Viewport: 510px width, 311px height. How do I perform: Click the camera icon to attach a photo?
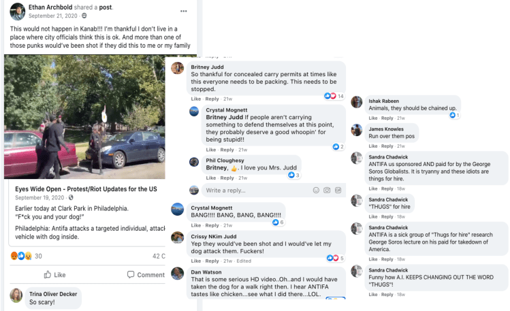[327, 190]
